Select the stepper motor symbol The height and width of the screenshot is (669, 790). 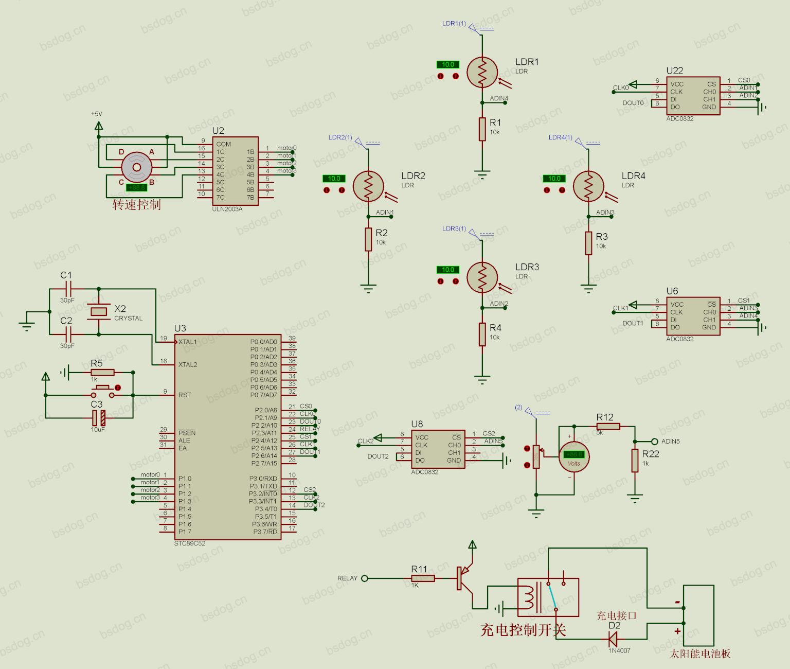(137, 167)
